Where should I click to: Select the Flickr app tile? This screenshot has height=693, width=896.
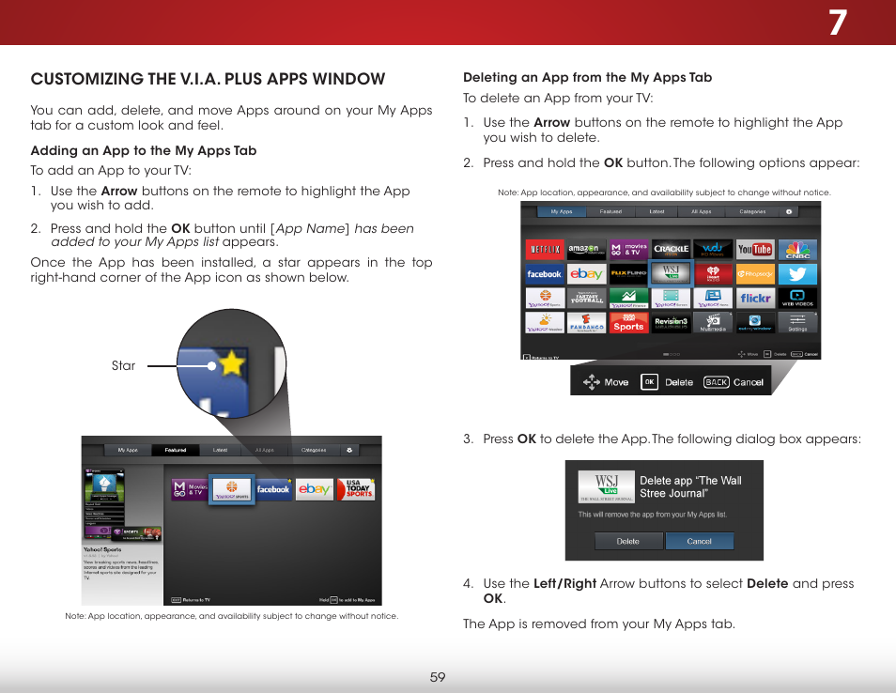click(x=755, y=298)
